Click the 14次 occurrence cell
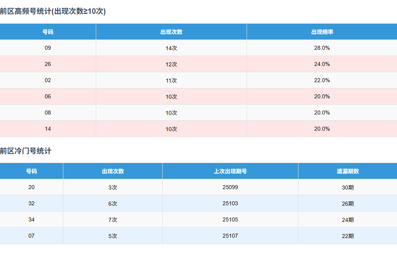Viewport: 397px width, 255px height. pyautogui.click(x=171, y=48)
